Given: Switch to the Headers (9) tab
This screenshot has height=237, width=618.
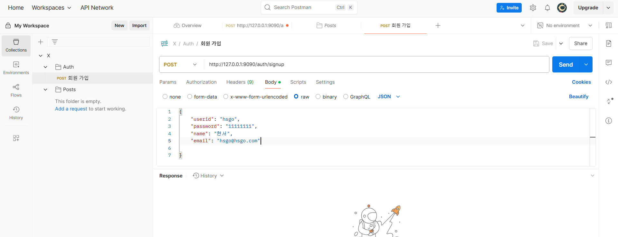Looking at the screenshot, I should tap(240, 82).
